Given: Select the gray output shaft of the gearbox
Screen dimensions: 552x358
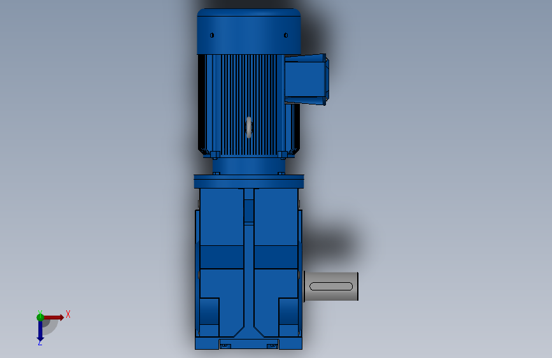Looking at the screenshot, I should pos(331,286).
